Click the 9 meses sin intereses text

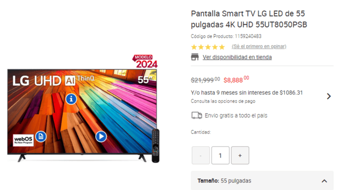[247, 93]
